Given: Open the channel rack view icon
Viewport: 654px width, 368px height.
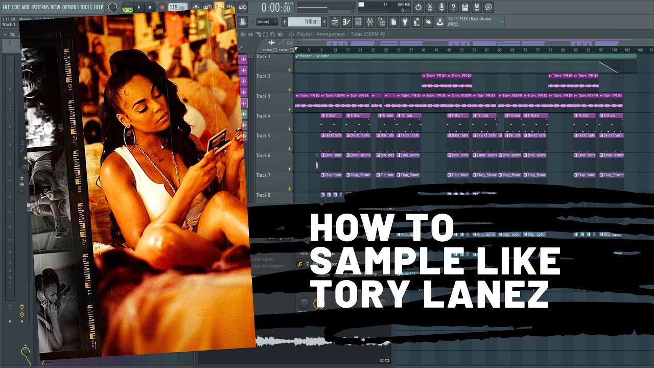Looking at the screenshot, I should (358, 21).
